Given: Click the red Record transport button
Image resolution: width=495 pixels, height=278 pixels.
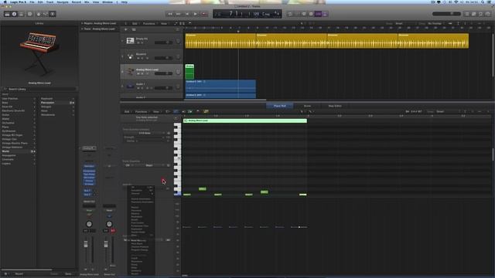Looking at the screenshot, I should click(204, 14).
